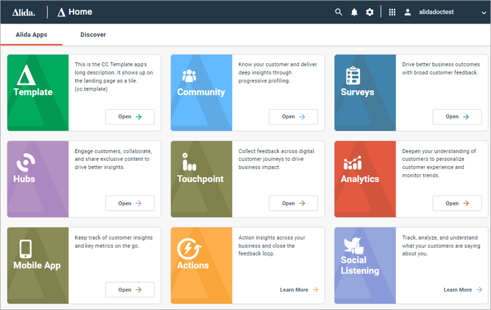Click the CC Template app description text

[114, 76]
